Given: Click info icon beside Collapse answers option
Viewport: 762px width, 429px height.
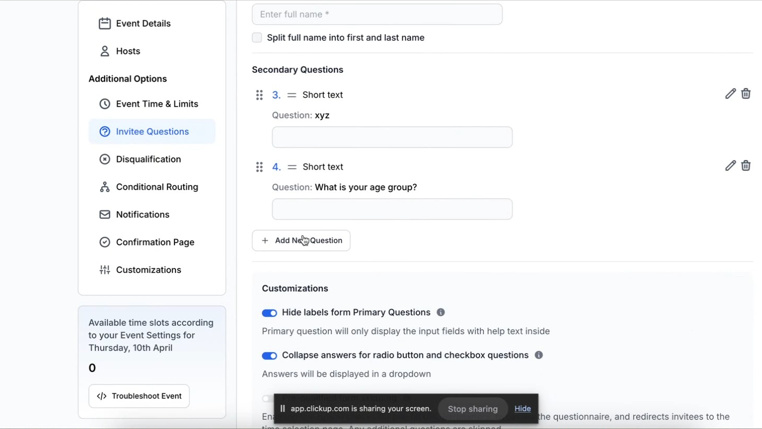Looking at the screenshot, I should point(538,355).
